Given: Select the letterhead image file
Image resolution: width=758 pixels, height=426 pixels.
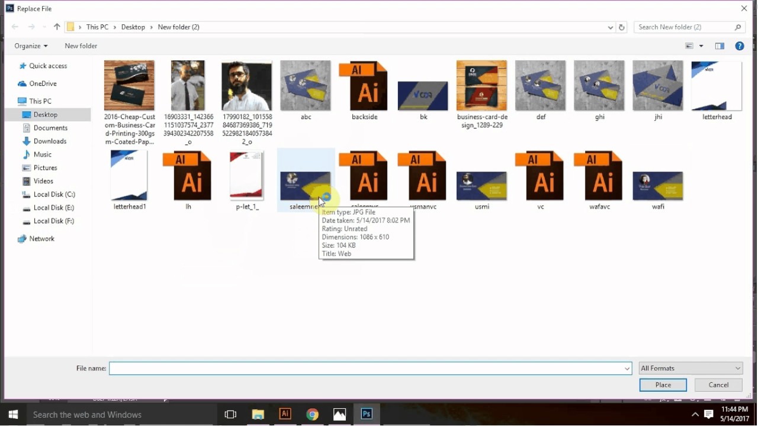Looking at the screenshot, I should tap(717, 90).
